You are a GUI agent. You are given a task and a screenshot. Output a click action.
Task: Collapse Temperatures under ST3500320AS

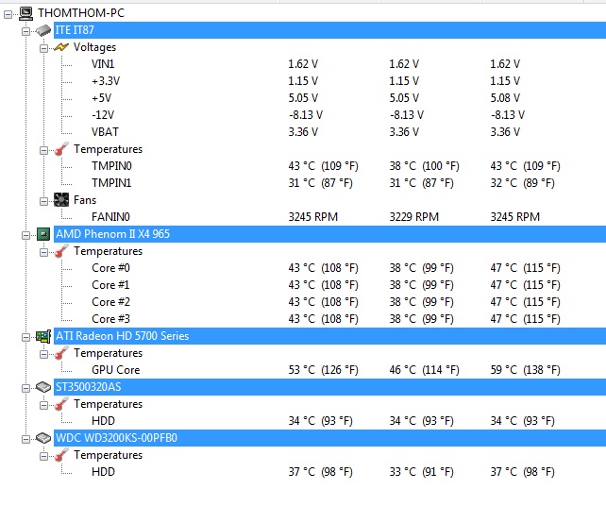click(x=43, y=406)
